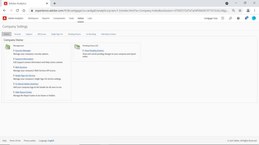This screenshot has width=259, height=145.
Task: Switch to the Single Sign-On tab
Action: [x=57, y=34]
